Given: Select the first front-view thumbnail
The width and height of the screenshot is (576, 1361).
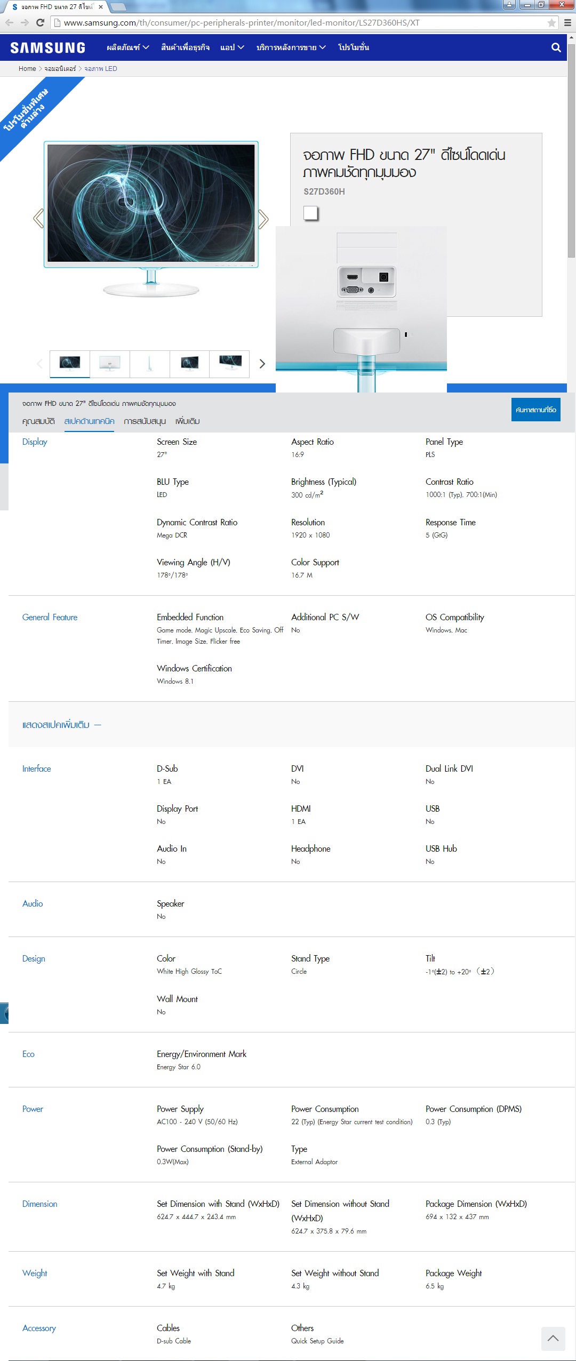Looking at the screenshot, I should [70, 364].
